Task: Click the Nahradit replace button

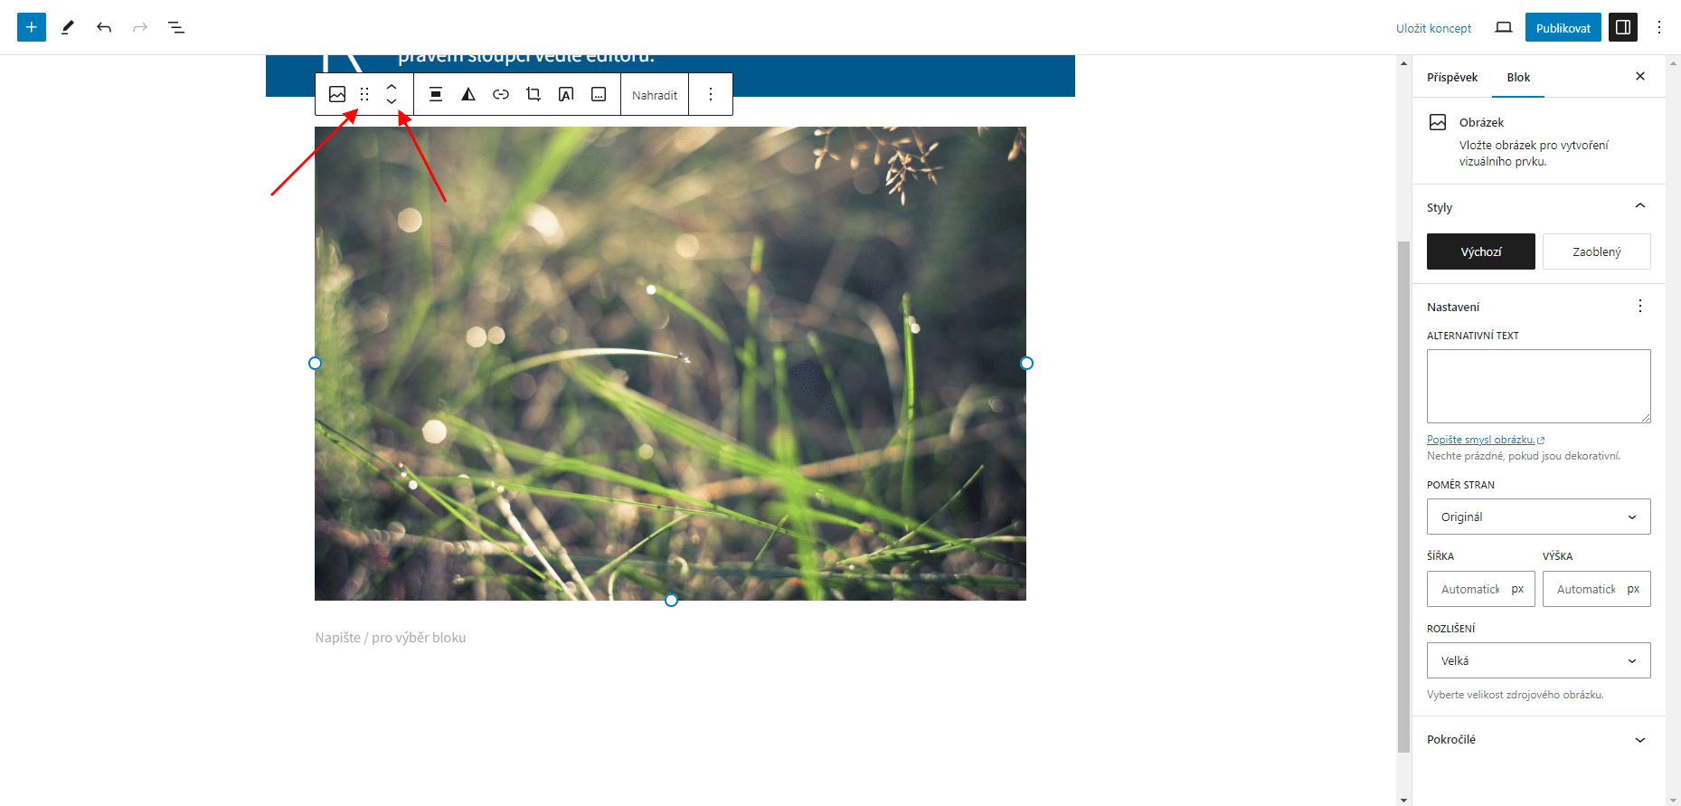Action: 655,95
